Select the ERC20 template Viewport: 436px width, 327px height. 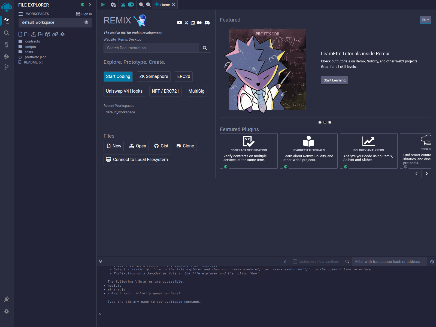[184, 77]
